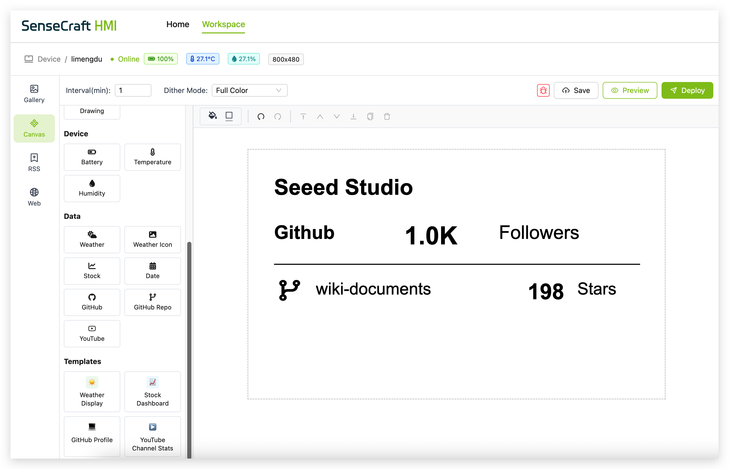Open the Web sidebar panel
Screen dimensions: 729x469
click(34, 197)
